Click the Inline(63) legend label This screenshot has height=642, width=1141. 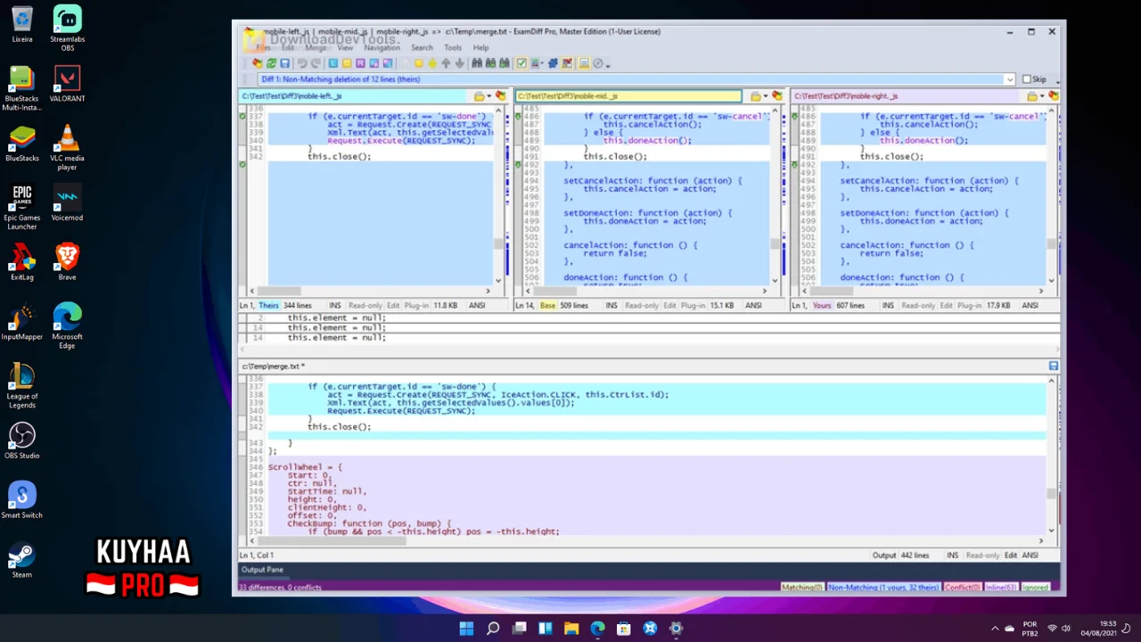[1001, 588]
